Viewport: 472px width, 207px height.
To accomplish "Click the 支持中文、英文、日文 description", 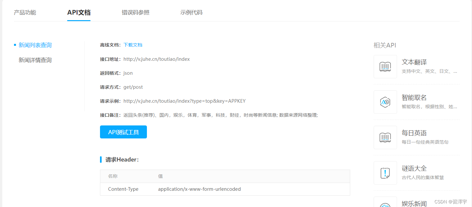I will (429, 71).
